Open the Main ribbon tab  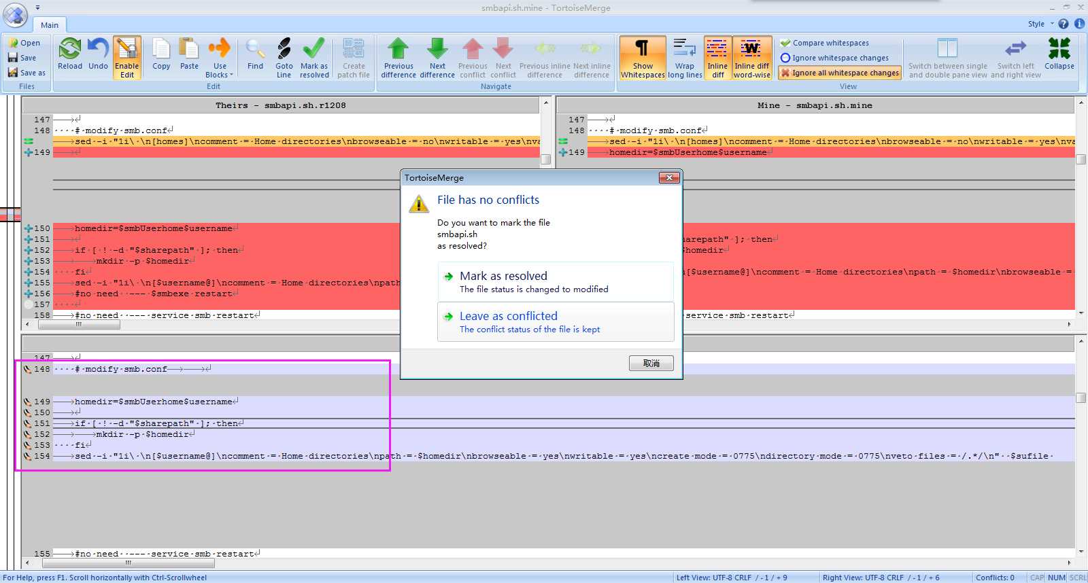[50, 25]
